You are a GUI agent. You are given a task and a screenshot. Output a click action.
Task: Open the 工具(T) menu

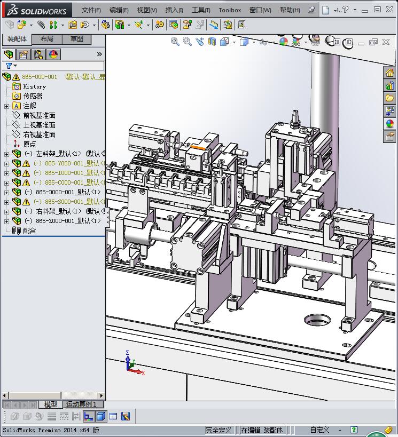[201, 10]
